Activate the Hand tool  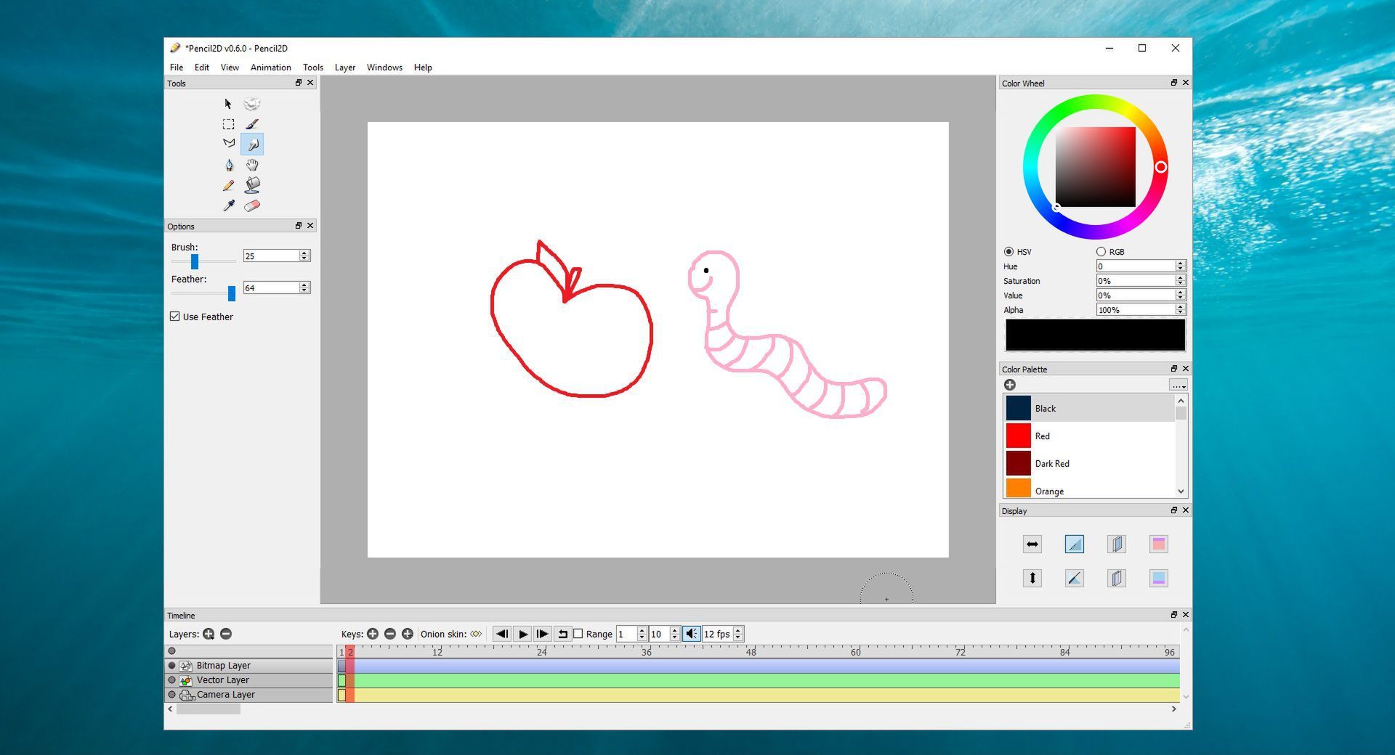click(252, 165)
